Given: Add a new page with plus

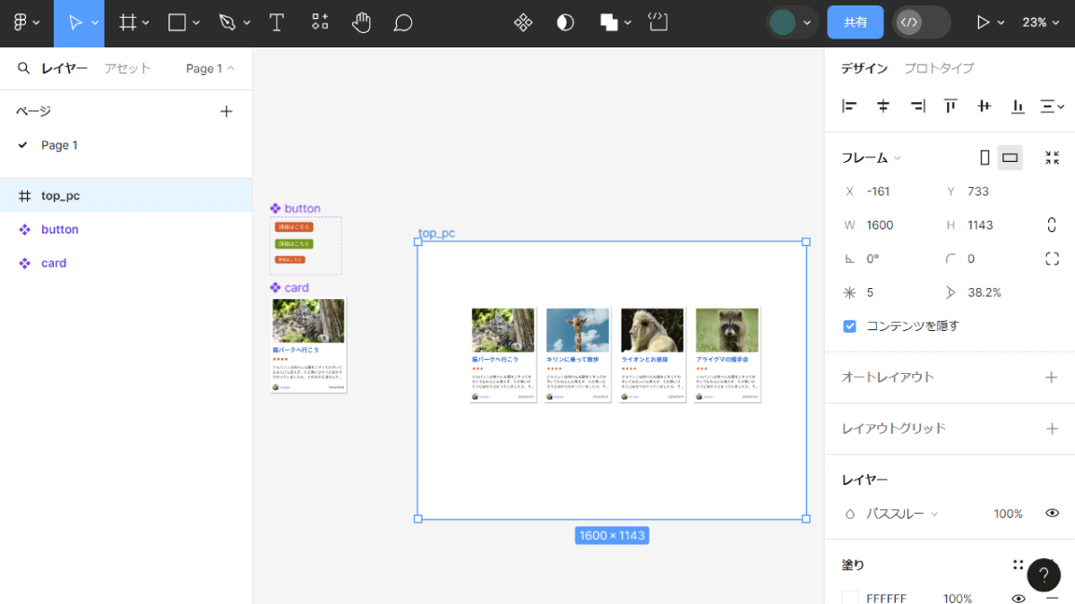Looking at the screenshot, I should pyautogui.click(x=227, y=111).
